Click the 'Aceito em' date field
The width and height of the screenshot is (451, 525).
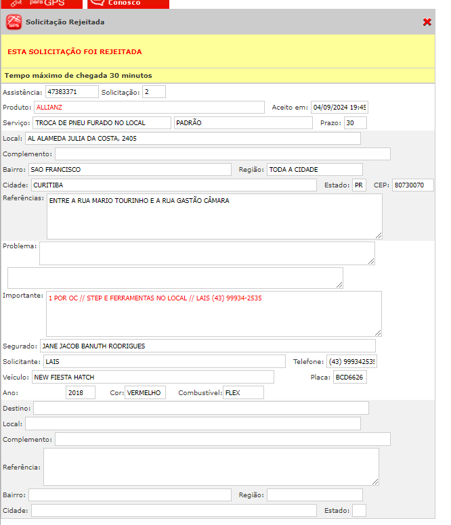tap(339, 108)
